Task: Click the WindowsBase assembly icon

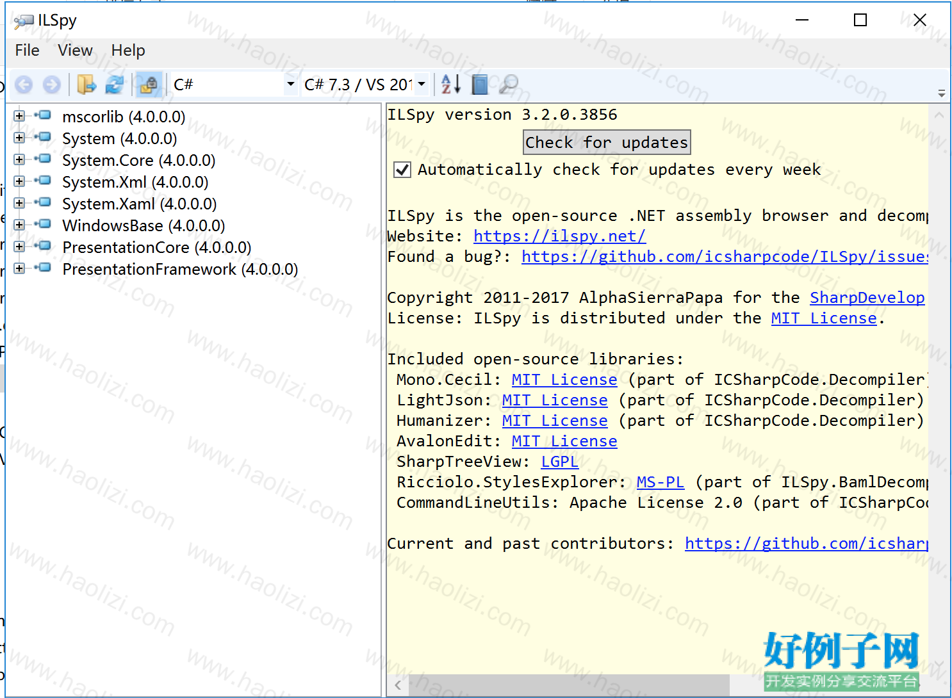Action: point(43,225)
